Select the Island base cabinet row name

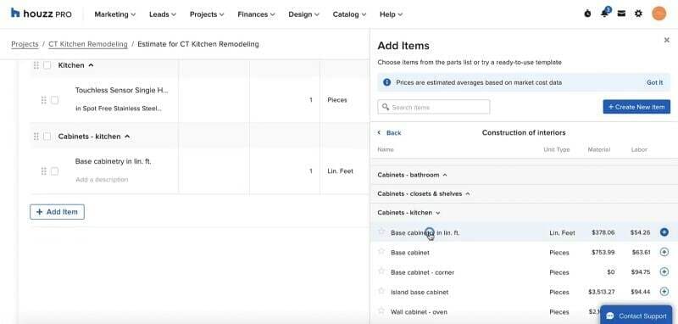[420, 293]
